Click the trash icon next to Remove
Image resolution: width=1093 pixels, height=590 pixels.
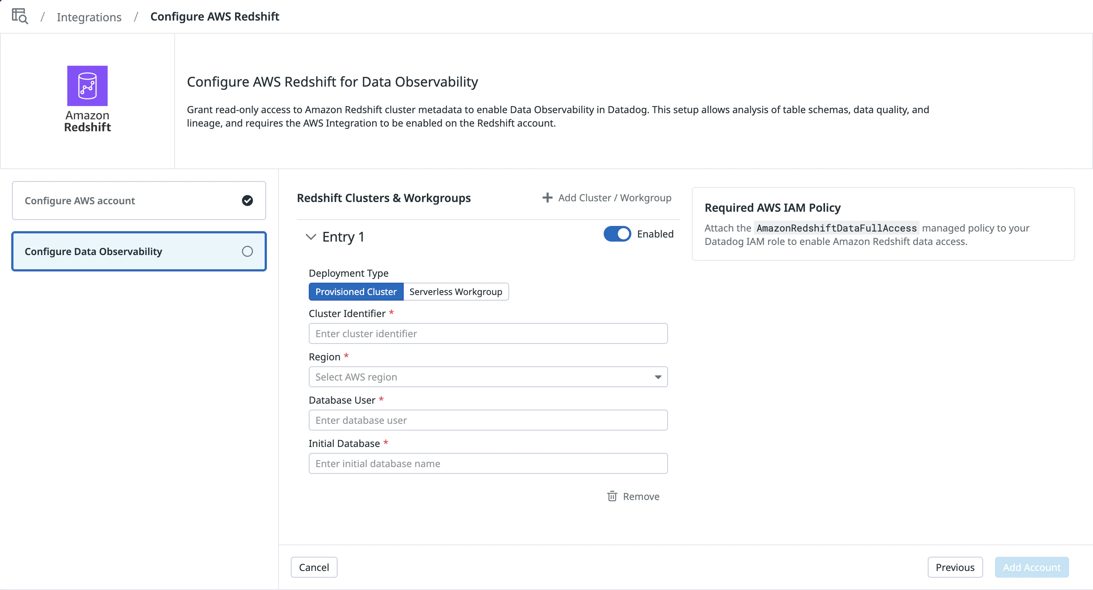(612, 496)
